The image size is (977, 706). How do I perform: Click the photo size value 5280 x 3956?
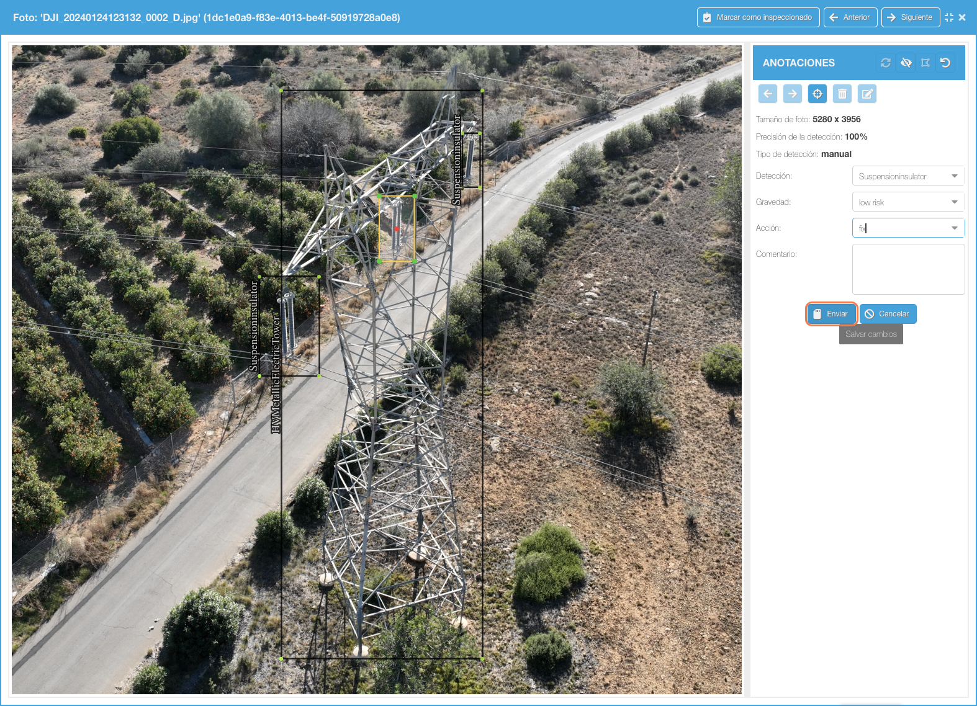tap(836, 119)
